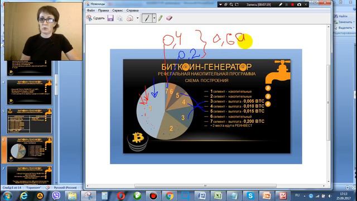Screen dimensions: 357x201
Task: Open Opera browser from the taskbar
Action: (x=121, y=196)
